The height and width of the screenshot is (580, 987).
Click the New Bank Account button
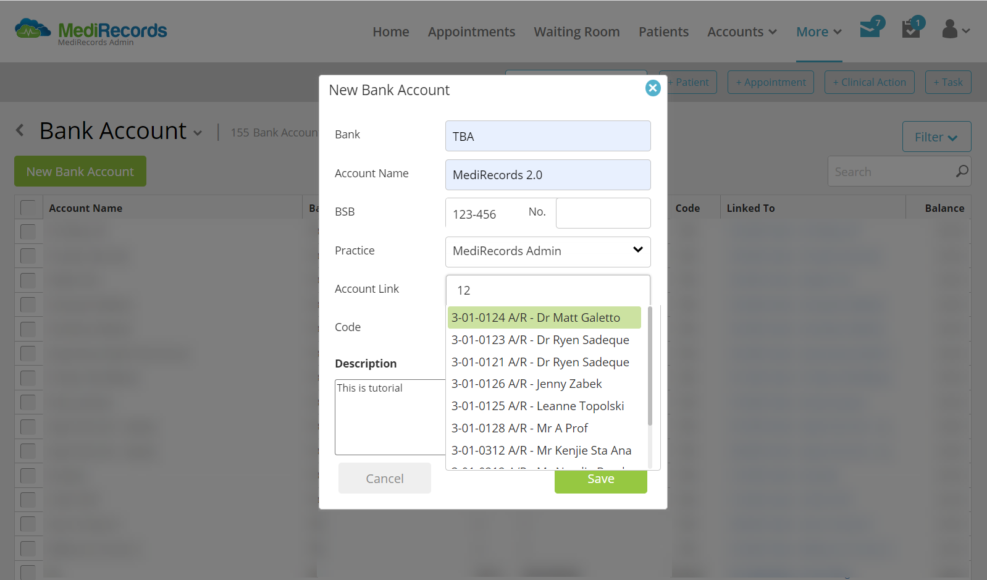[x=80, y=171]
